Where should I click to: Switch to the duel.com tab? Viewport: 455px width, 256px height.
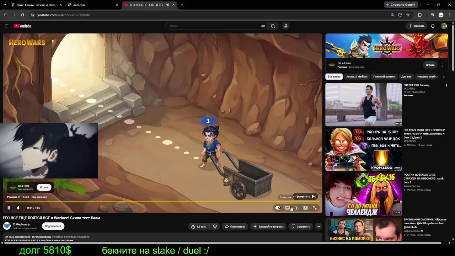pyautogui.click(x=93, y=5)
